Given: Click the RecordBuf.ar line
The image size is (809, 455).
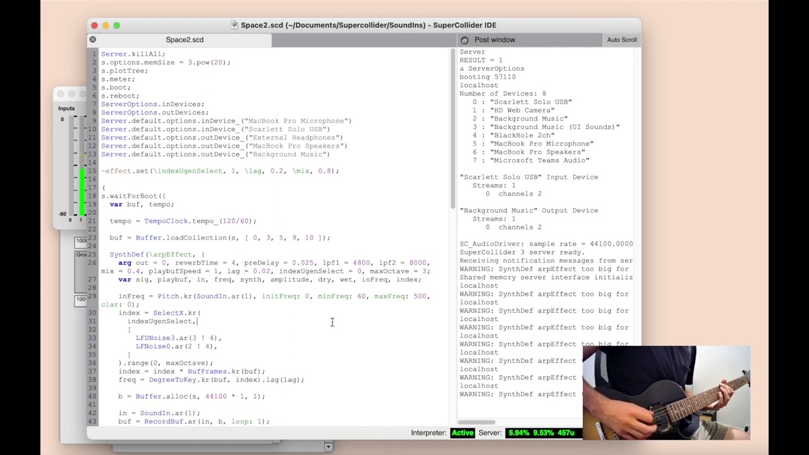Looking at the screenshot, I should tap(193, 422).
